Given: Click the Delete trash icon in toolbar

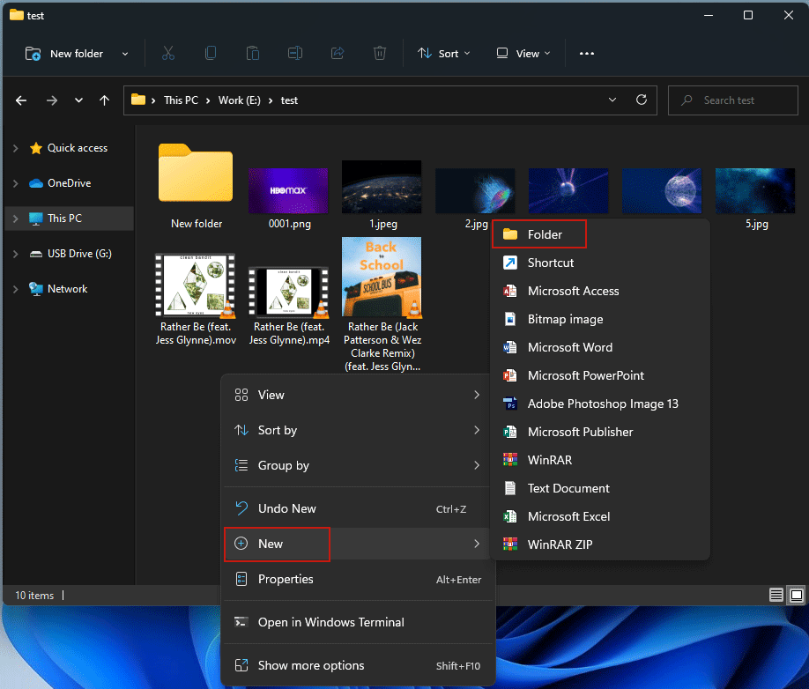Looking at the screenshot, I should (380, 53).
